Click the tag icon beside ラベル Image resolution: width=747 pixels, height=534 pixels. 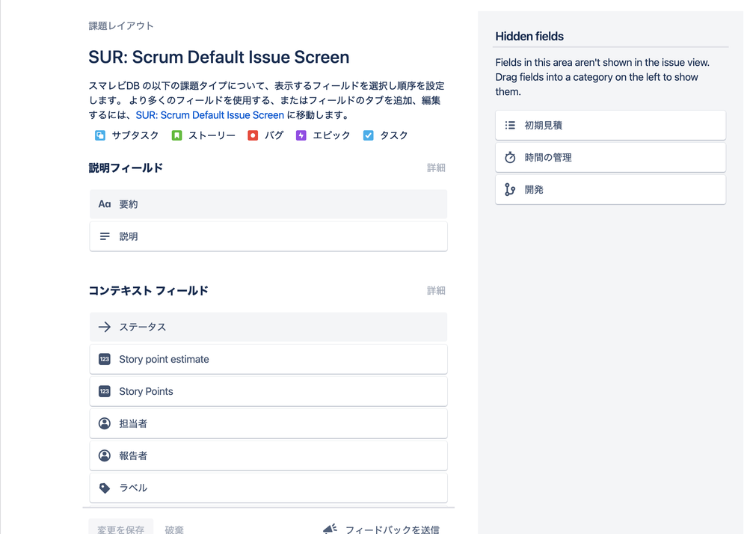[x=105, y=488]
